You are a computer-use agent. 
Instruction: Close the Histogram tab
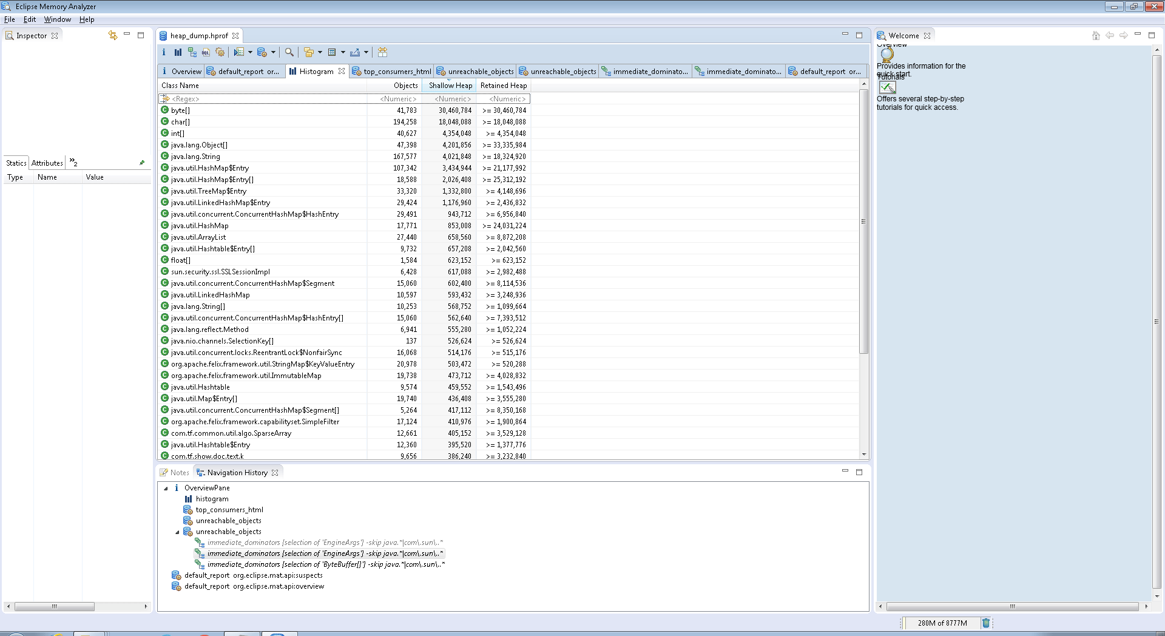point(342,71)
